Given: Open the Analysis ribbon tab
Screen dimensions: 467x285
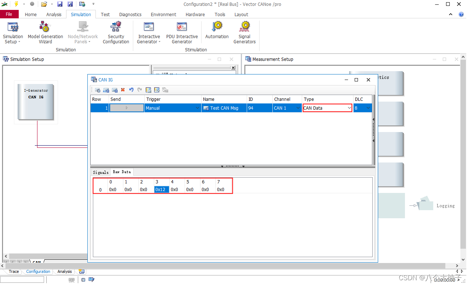Looking at the screenshot, I should 54,14.
